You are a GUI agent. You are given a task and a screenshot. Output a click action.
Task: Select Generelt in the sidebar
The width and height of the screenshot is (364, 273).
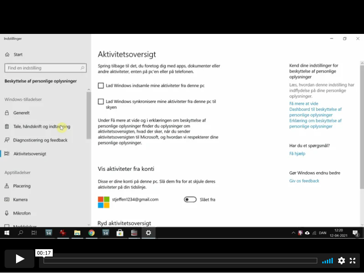tap(22, 113)
